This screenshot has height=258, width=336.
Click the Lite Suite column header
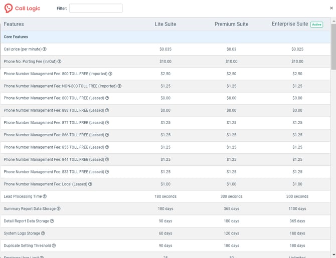pos(165,24)
